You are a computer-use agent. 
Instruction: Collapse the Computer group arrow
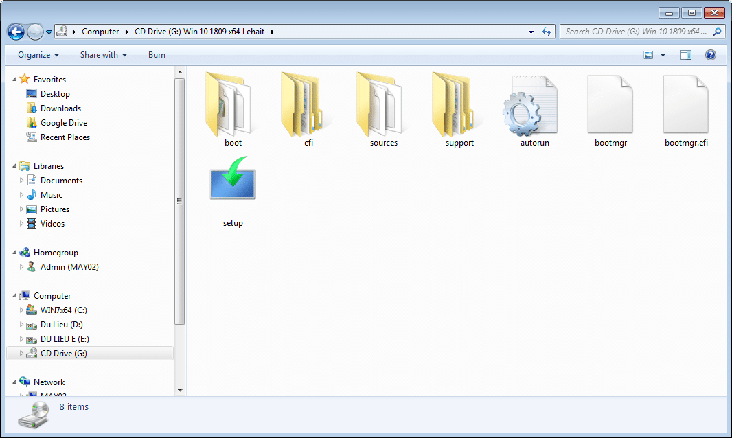14,296
